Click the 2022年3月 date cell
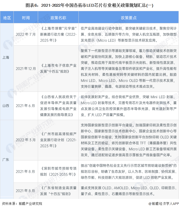 (26, 140)
